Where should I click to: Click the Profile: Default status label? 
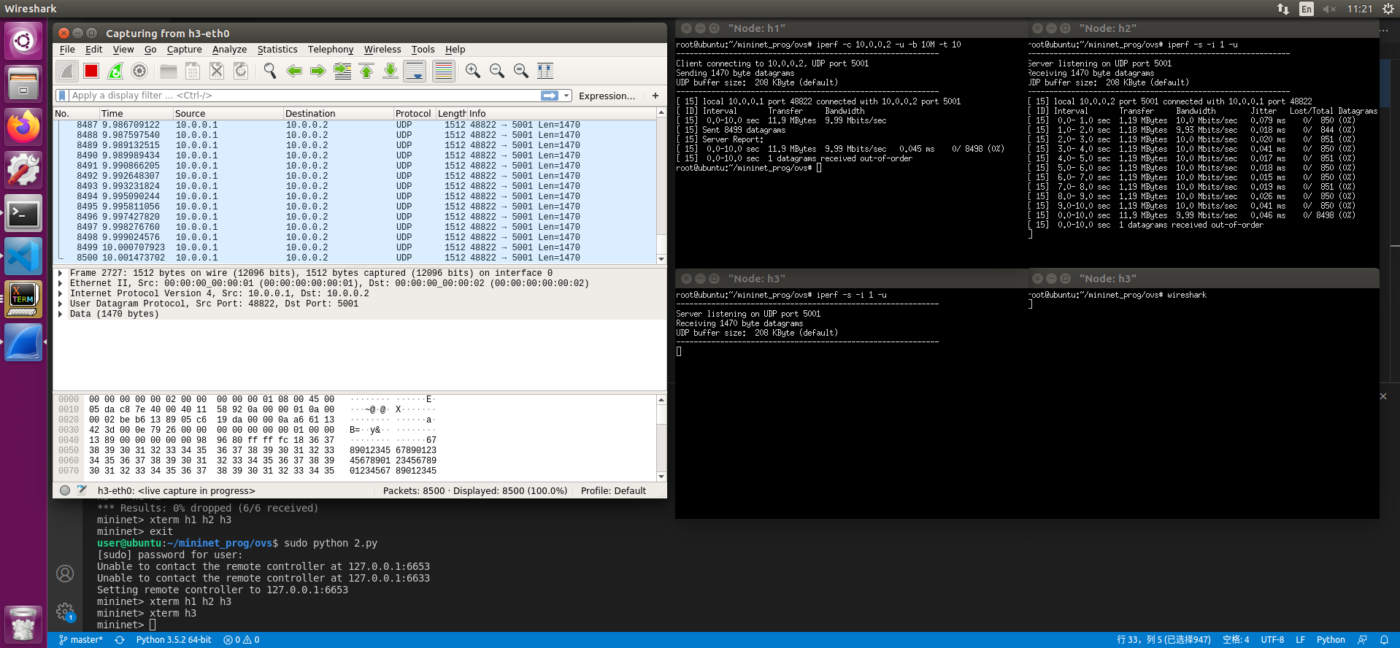(613, 491)
